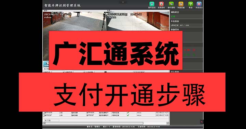Open the 实时监控 real-time monitoring icon

[152, 5]
